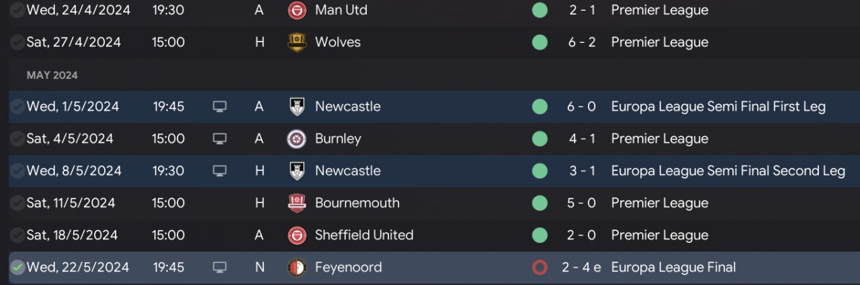Toggle checkmark on Sat, 11/5/2024 fixture
The height and width of the screenshot is (285, 860).
(x=17, y=203)
